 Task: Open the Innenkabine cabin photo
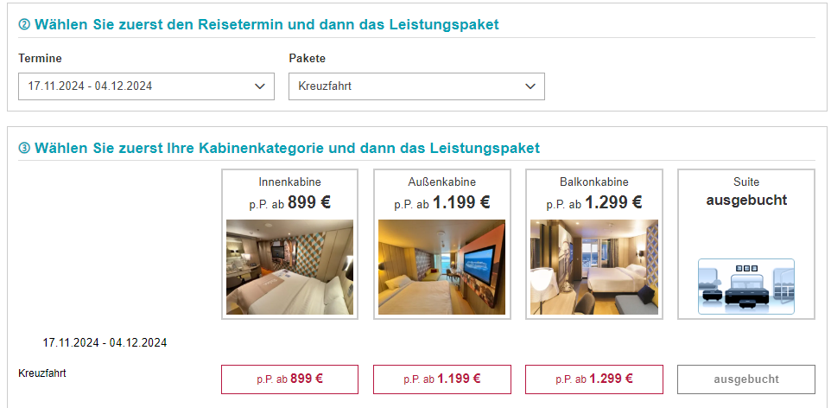pyautogui.click(x=290, y=267)
